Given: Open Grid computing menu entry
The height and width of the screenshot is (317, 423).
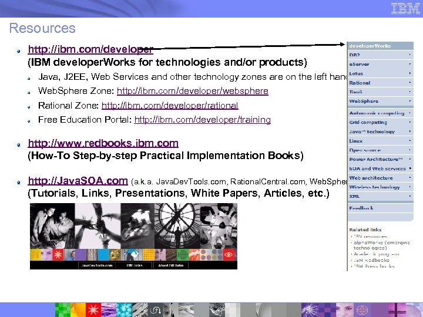Looking at the screenshot, I should (380, 122).
